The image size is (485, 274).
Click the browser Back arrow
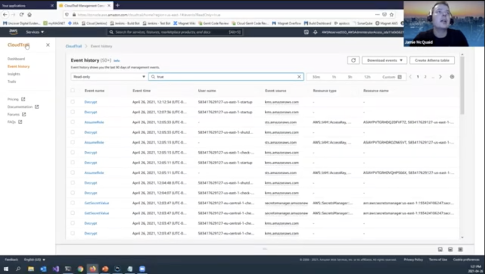pos(5,15)
